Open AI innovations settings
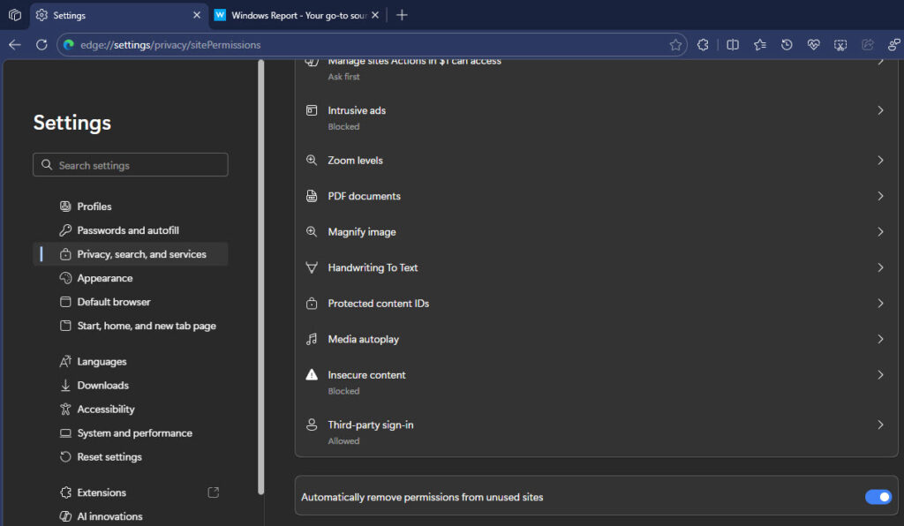904x526 pixels. click(131, 516)
